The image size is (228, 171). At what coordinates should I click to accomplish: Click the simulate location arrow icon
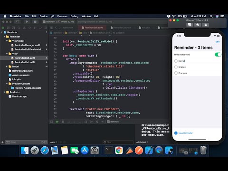pyautogui.click(x=103, y=122)
